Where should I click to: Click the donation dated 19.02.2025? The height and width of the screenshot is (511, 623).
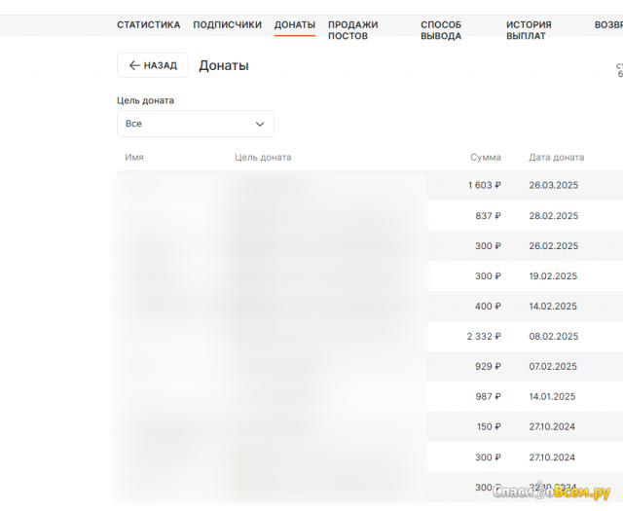tap(553, 276)
